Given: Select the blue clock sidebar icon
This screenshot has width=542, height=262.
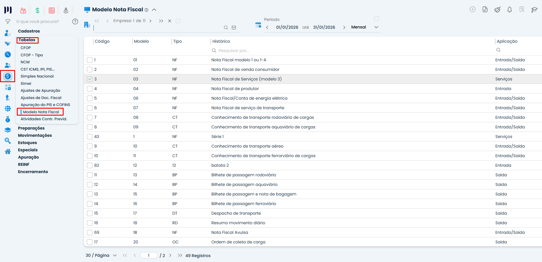Looking at the screenshot, I should point(8,55).
